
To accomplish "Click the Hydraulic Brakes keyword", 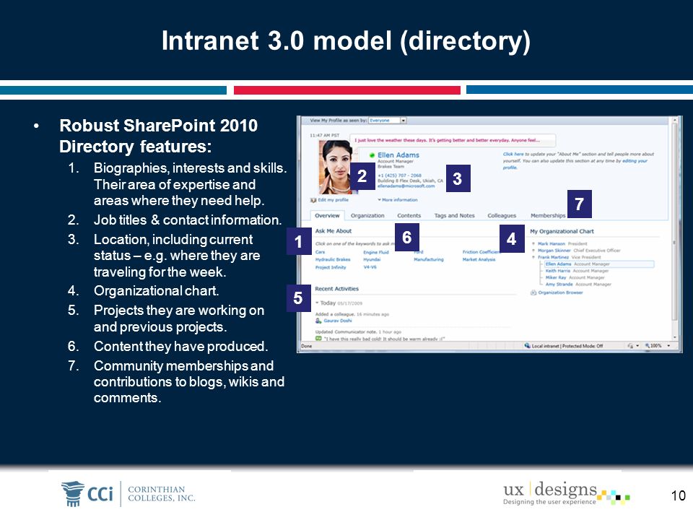I will (x=333, y=259).
